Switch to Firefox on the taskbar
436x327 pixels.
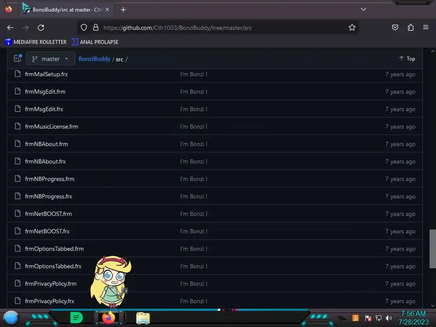(x=109, y=318)
